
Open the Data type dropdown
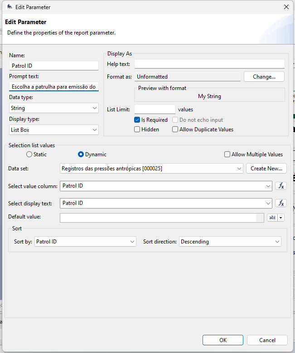[x=53, y=108]
